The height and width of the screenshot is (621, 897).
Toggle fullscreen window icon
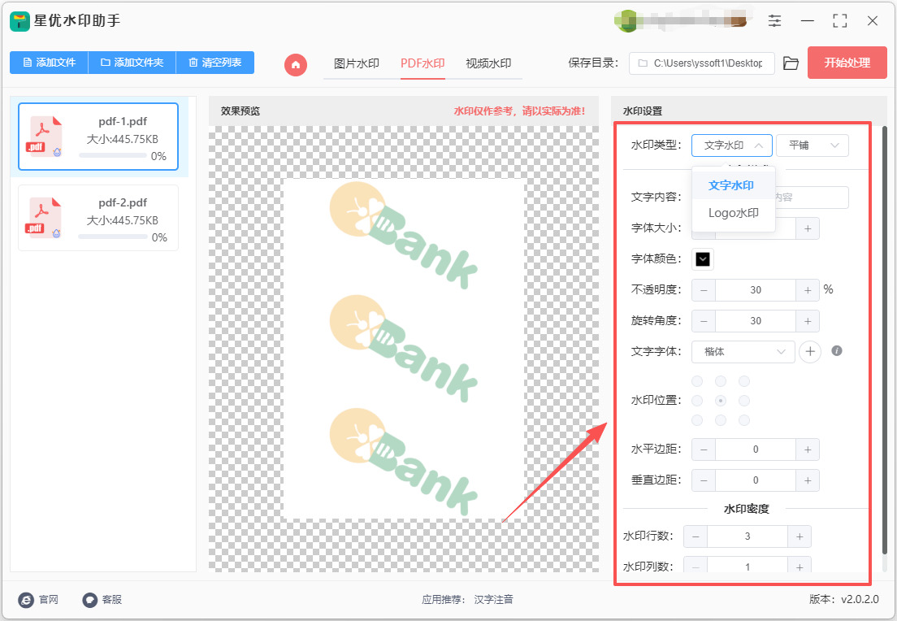click(840, 21)
